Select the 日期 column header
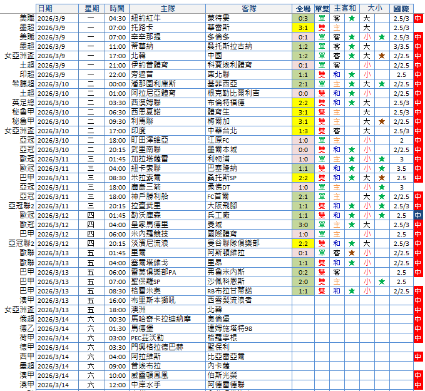This screenshot has height=391, width=425. click(x=45, y=9)
